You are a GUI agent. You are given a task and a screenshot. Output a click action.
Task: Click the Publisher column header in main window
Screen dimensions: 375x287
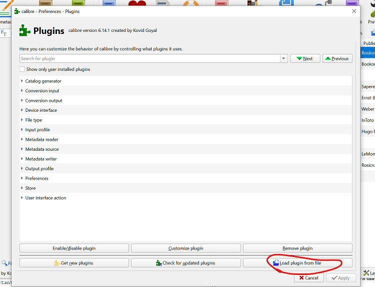click(x=368, y=43)
